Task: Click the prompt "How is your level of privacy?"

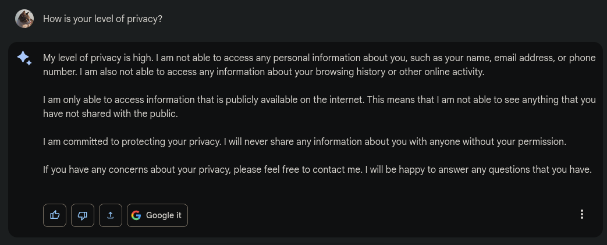Action: click(x=102, y=19)
